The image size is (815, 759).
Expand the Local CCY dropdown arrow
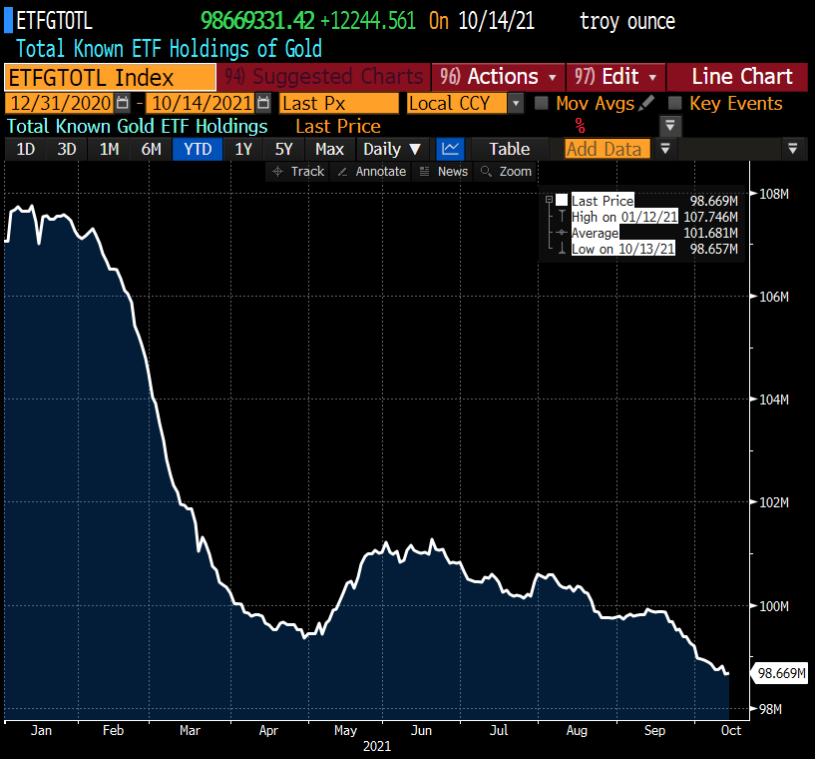click(x=516, y=103)
